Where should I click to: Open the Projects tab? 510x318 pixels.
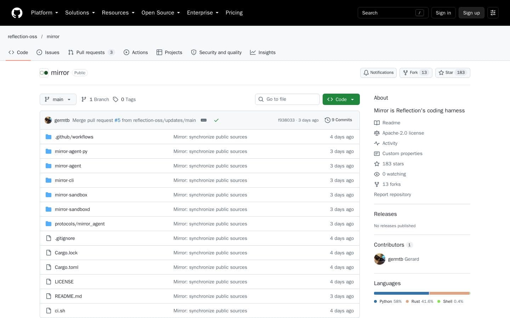point(169,52)
